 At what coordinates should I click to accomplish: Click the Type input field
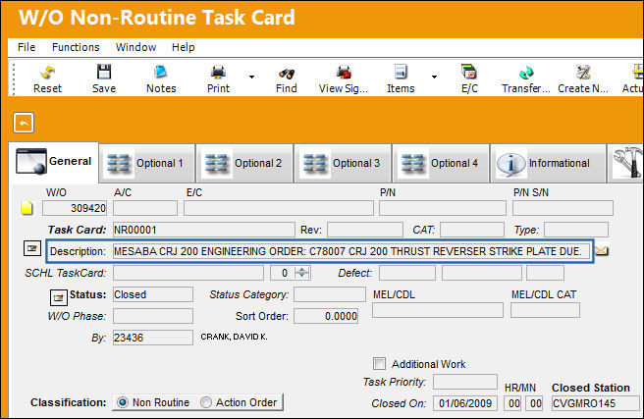576,230
